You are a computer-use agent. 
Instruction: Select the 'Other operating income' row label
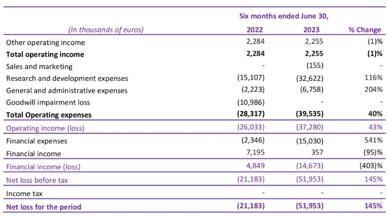click(x=45, y=42)
